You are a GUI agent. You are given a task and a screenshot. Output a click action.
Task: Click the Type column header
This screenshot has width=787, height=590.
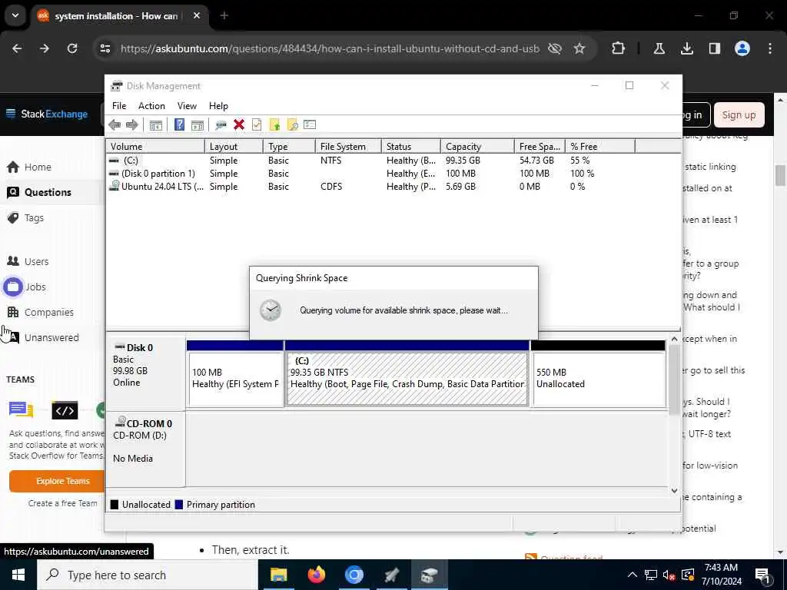pyautogui.click(x=289, y=147)
